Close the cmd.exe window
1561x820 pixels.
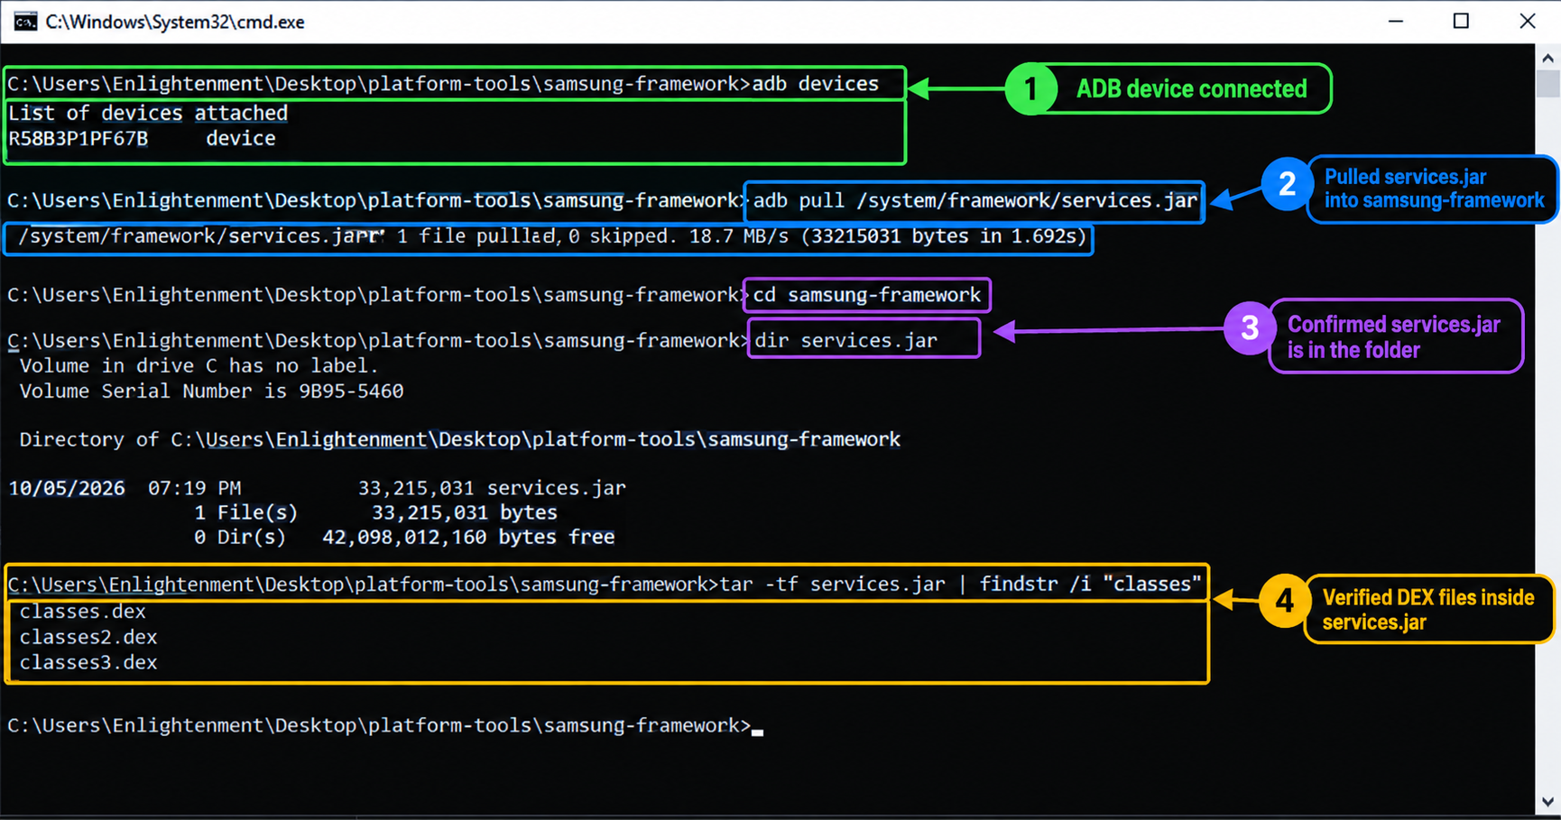(1527, 22)
